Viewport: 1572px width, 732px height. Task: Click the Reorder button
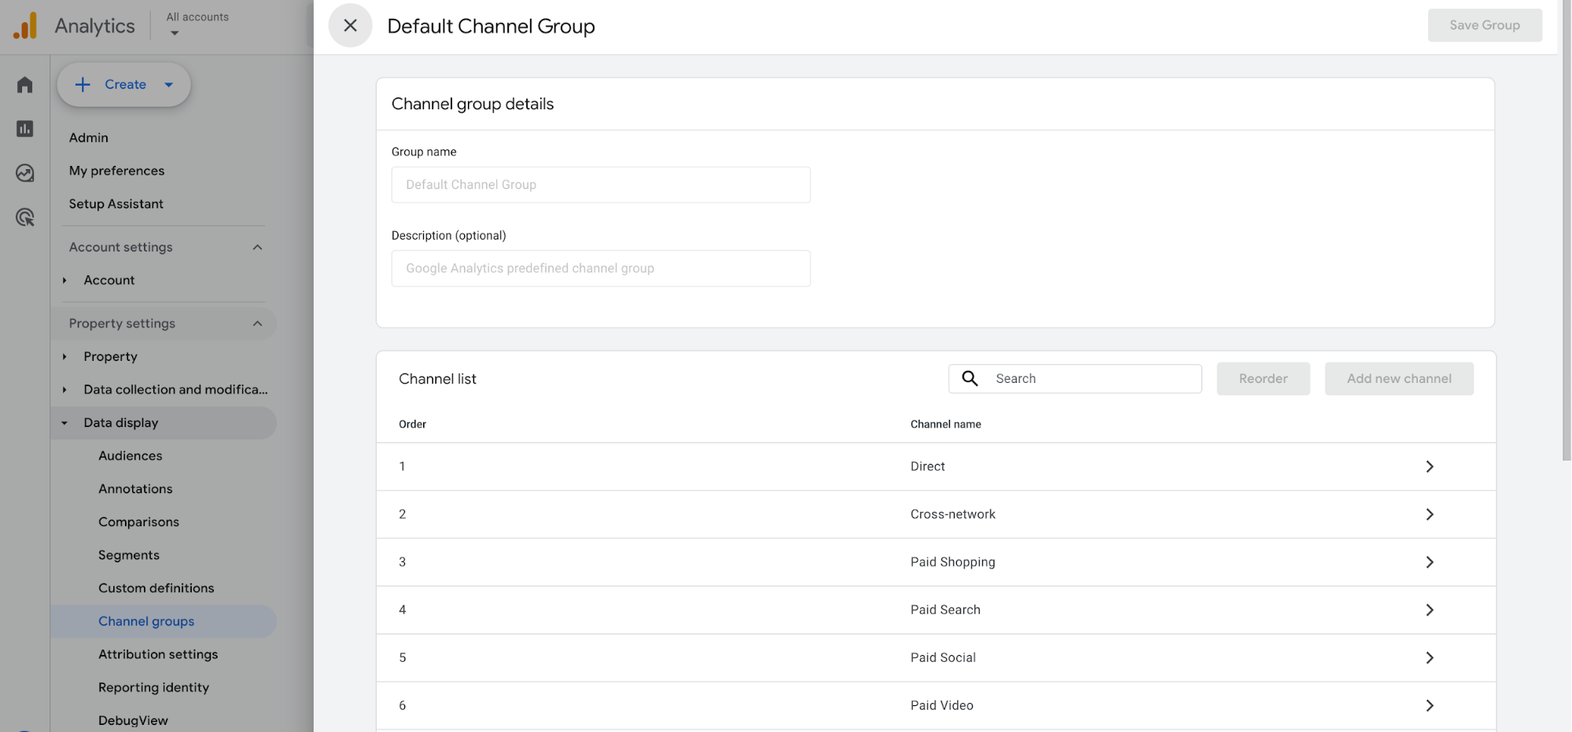pos(1263,379)
